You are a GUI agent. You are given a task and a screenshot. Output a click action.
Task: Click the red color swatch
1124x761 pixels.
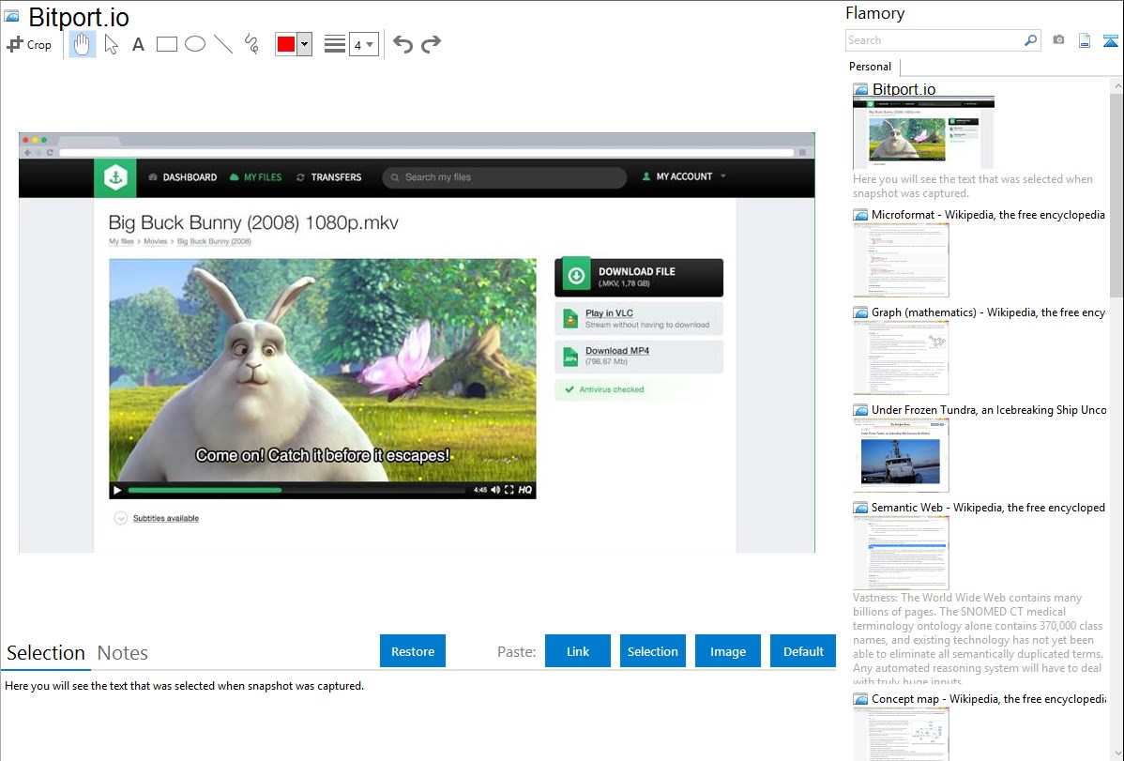click(x=286, y=44)
